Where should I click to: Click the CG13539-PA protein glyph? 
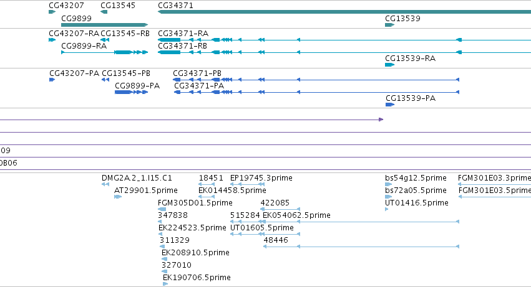pyautogui.click(x=390, y=105)
